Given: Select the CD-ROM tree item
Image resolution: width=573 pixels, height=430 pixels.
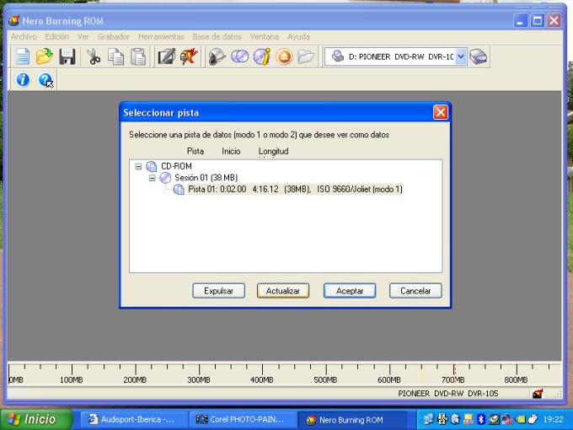Looking at the screenshot, I should 176,166.
